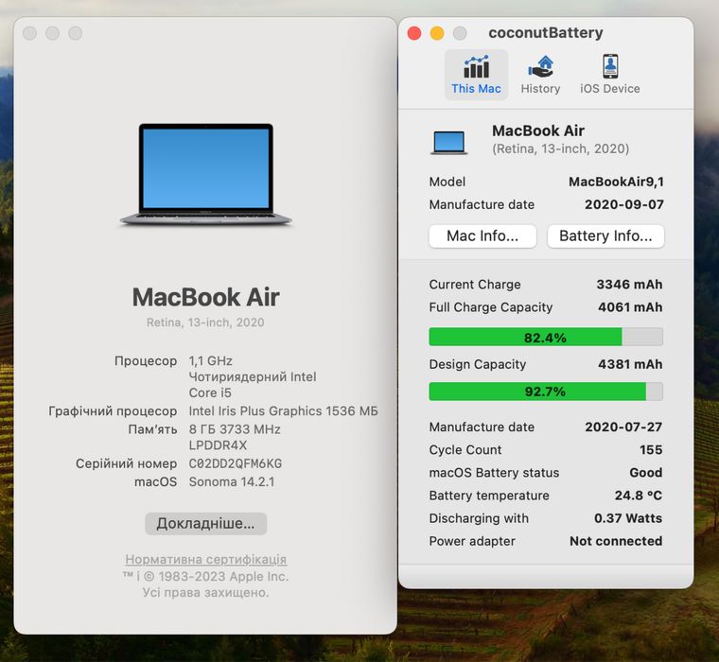Screen dimensions: 719x662
Task: Click the coconutBattery window title
Action: point(546,33)
